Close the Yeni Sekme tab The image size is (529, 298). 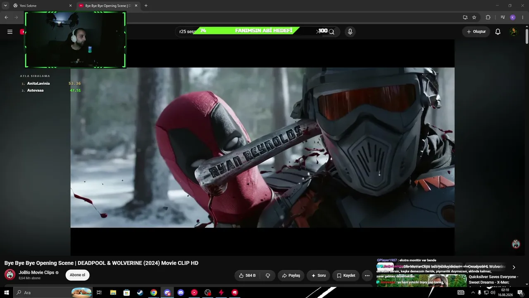click(x=70, y=6)
